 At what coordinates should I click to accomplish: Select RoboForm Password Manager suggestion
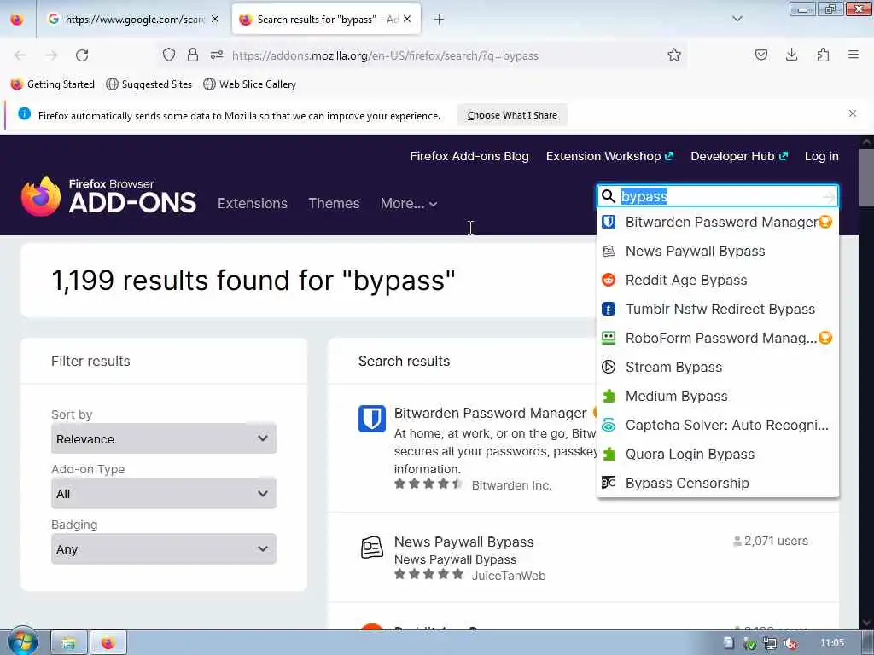tap(717, 338)
